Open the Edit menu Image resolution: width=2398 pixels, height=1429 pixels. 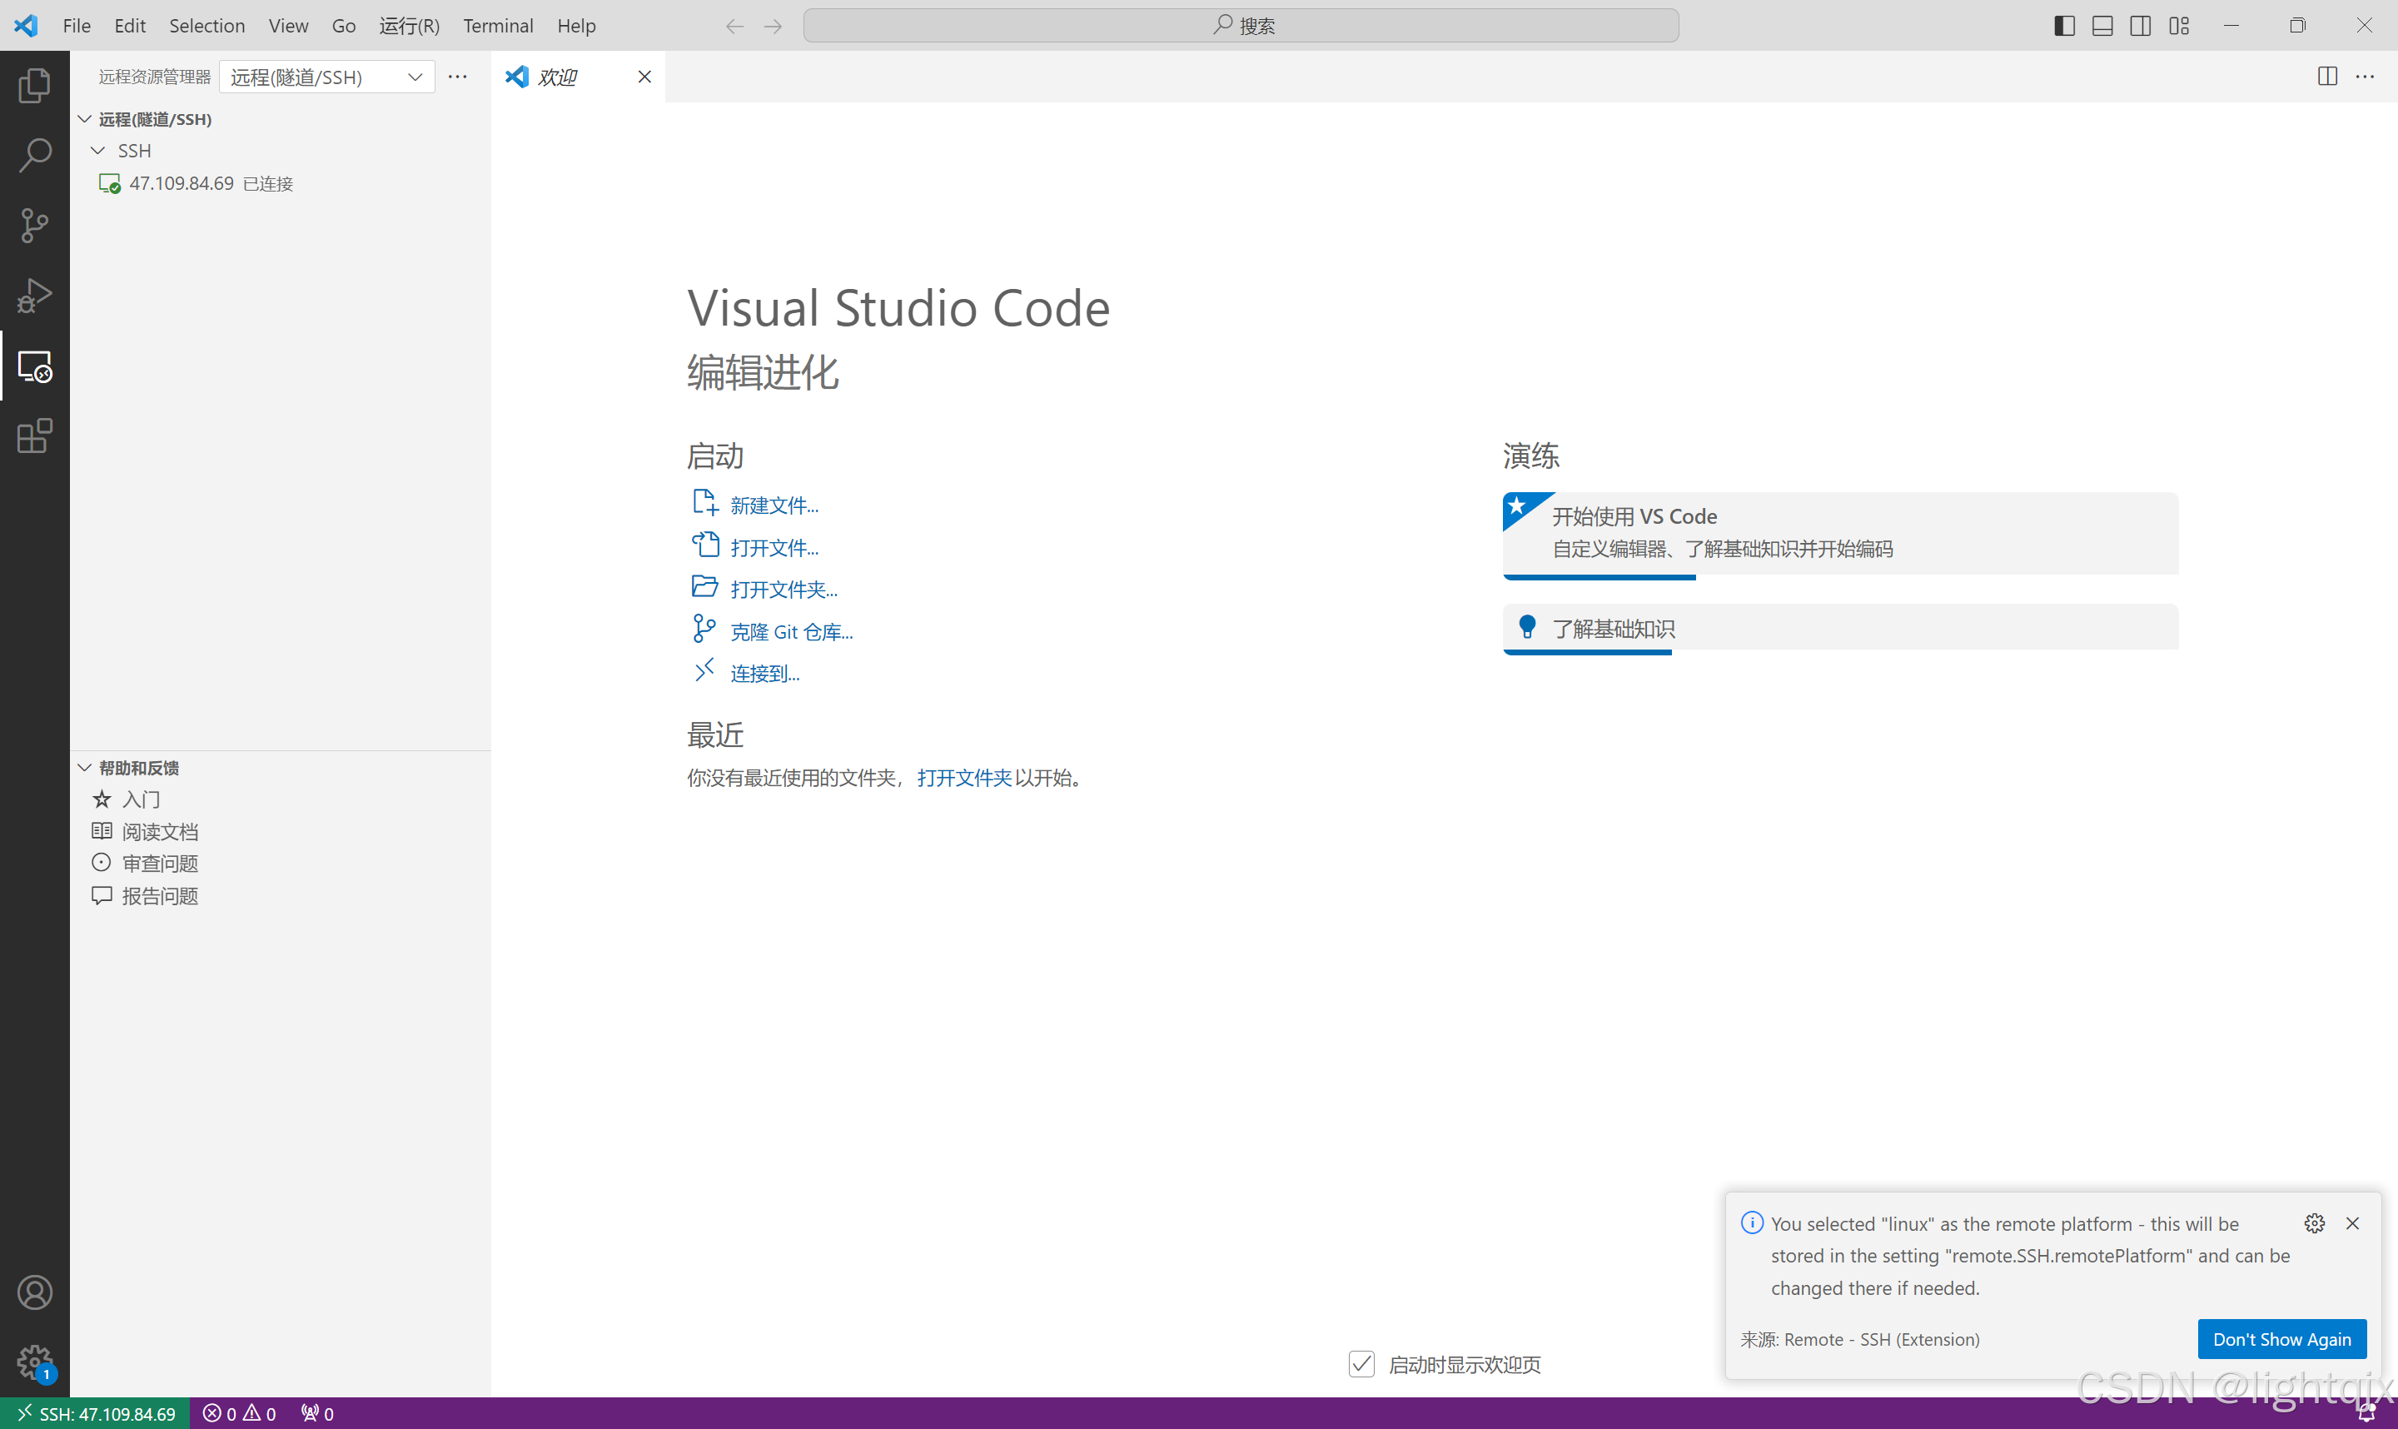130,26
